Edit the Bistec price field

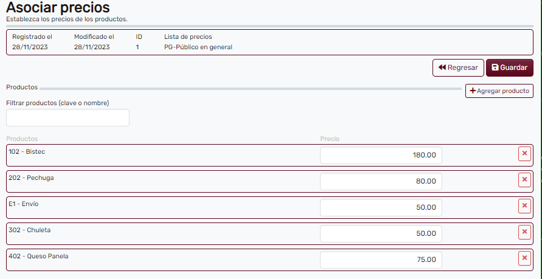(x=381, y=155)
